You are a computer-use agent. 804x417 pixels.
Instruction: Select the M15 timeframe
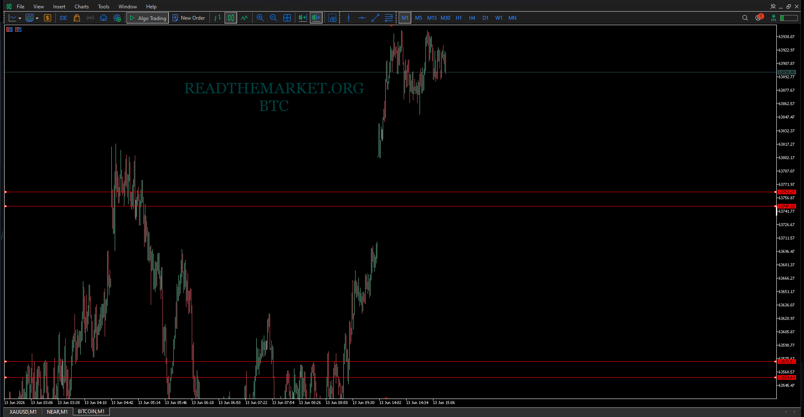pyautogui.click(x=432, y=18)
